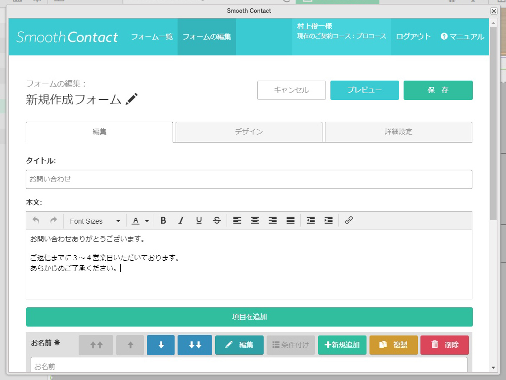Undo the last edit in the text editor
Screen dimensions: 506x380
coord(37,220)
